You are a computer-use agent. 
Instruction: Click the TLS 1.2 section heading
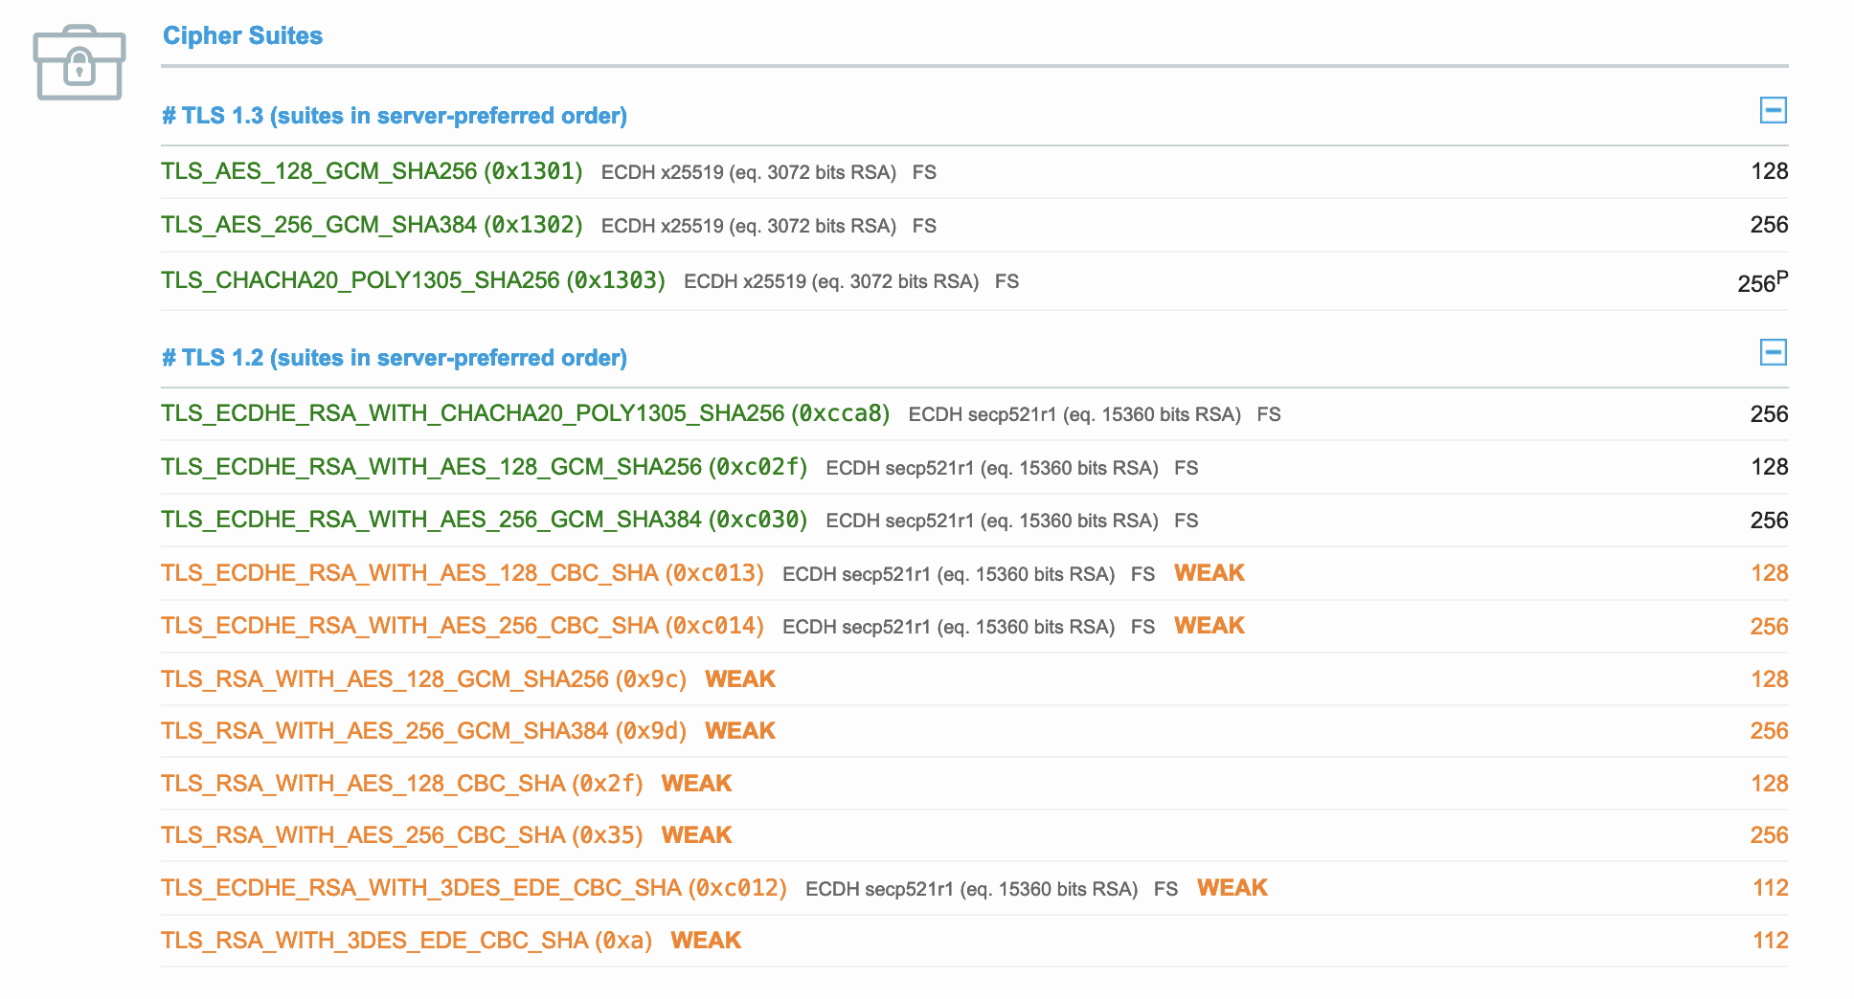pyautogui.click(x=395, y=358)
